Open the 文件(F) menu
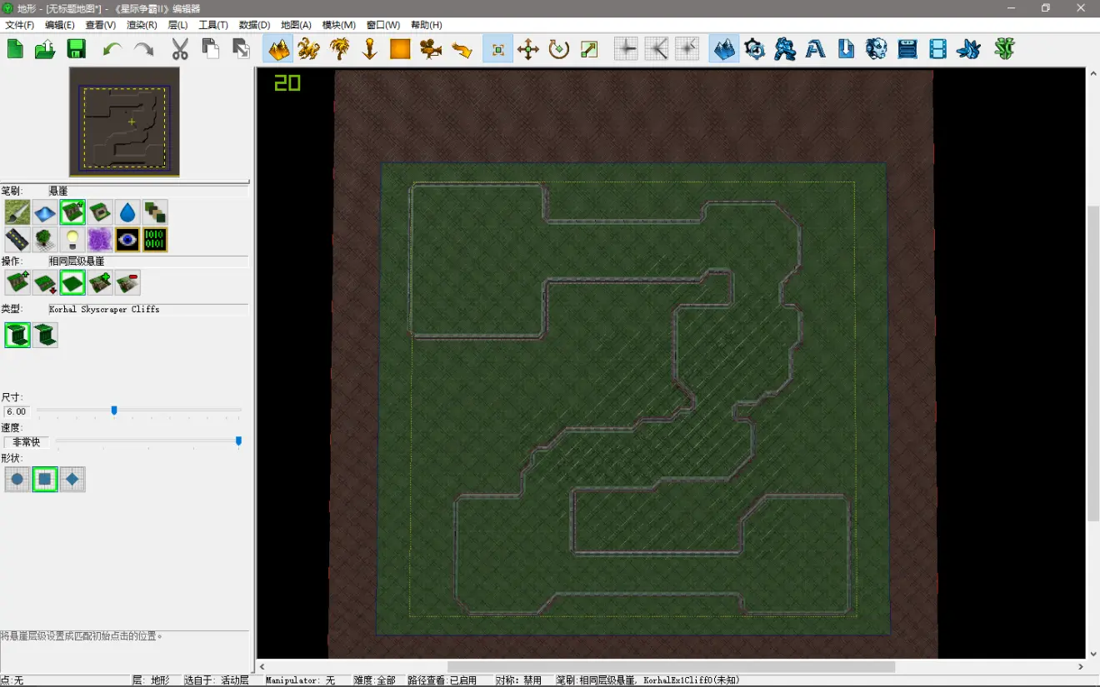This screenshot has height=687, width=1100. (20, 25)
